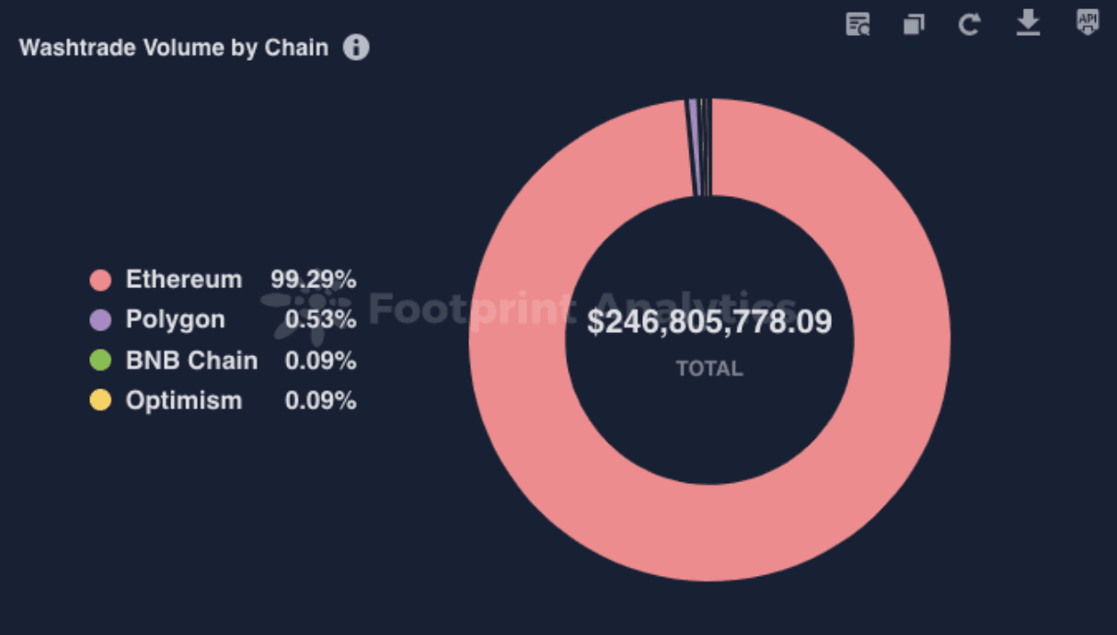Open the API access icon

click(1088, 23)
